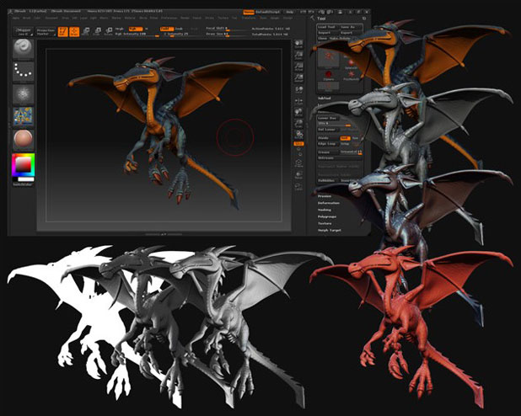Click the Import button

328,33
